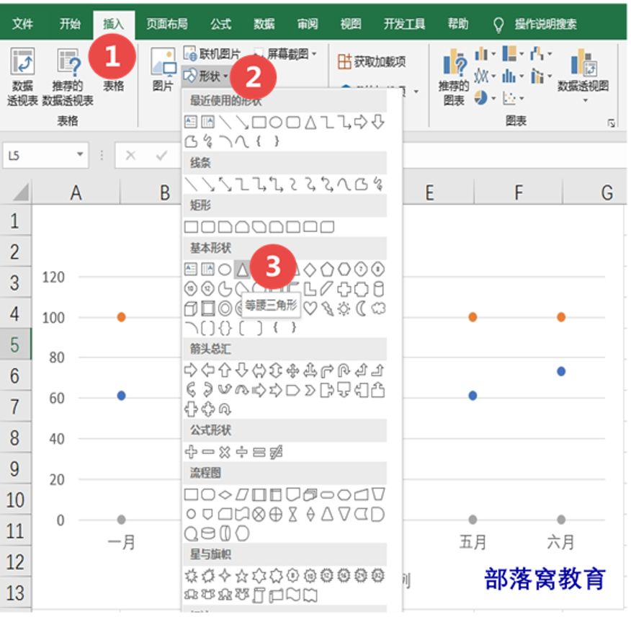Expand the L5 Name Box dropdown
This screenshot has width=631, height=617.
point(80,154)
